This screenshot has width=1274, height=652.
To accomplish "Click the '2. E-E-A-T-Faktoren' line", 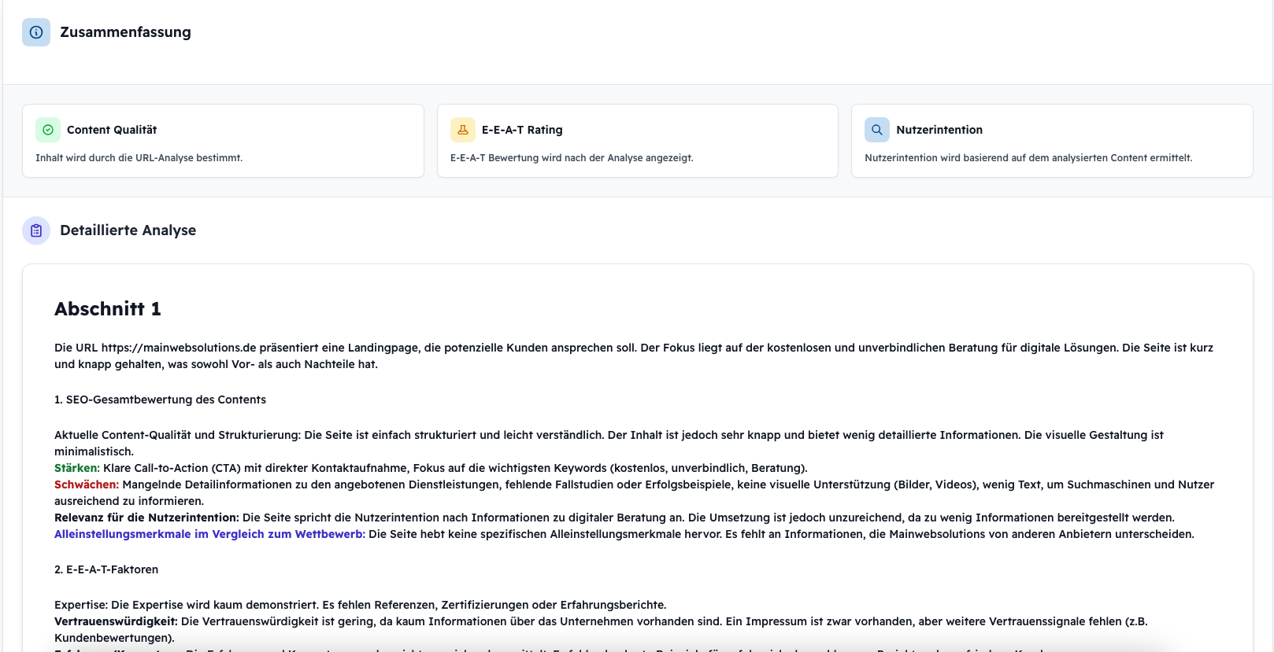I will [106, 569].
